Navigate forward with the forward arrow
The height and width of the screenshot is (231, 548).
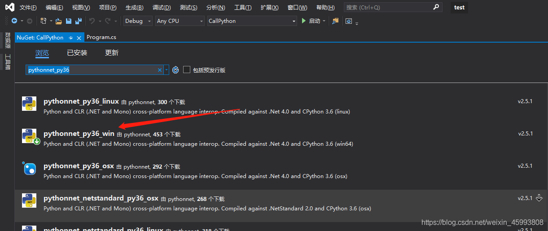(x=30, y=21)
